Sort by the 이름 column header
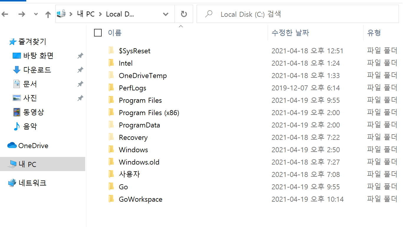The image size is (403, 227). pyautogui.click(x=115, y=33)
